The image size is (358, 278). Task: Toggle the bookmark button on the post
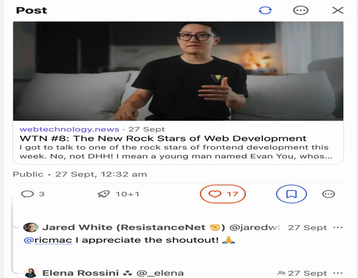[291, 194]
